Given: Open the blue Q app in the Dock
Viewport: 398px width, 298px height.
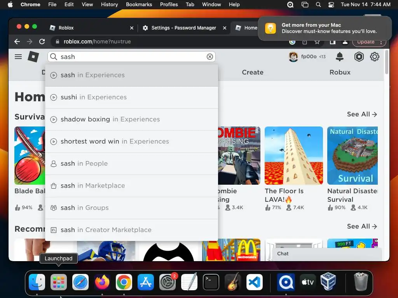Looking at the screenshot, I should tap(286, 282).
